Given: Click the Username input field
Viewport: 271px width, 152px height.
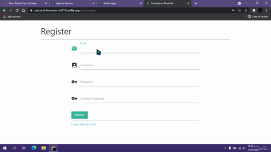Looking at the screenshot, I should tap(140, 65).
